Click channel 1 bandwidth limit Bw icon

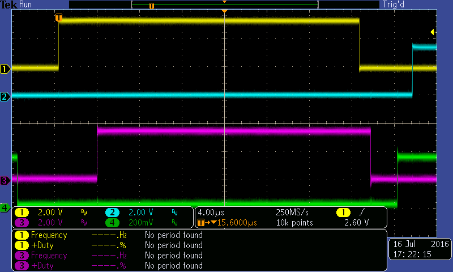pos(84,212)
